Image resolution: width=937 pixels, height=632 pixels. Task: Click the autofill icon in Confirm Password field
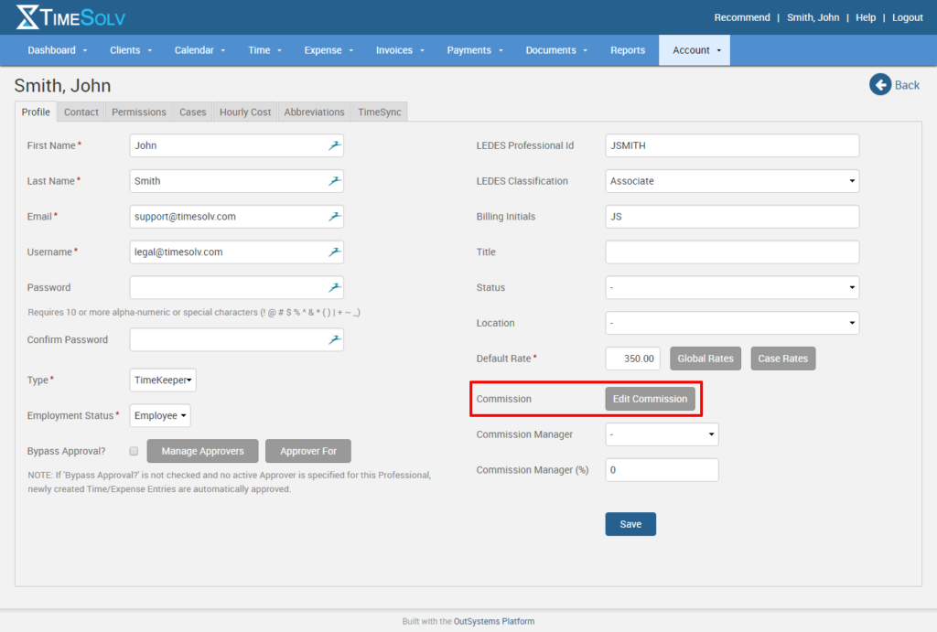tap(335, 339)
